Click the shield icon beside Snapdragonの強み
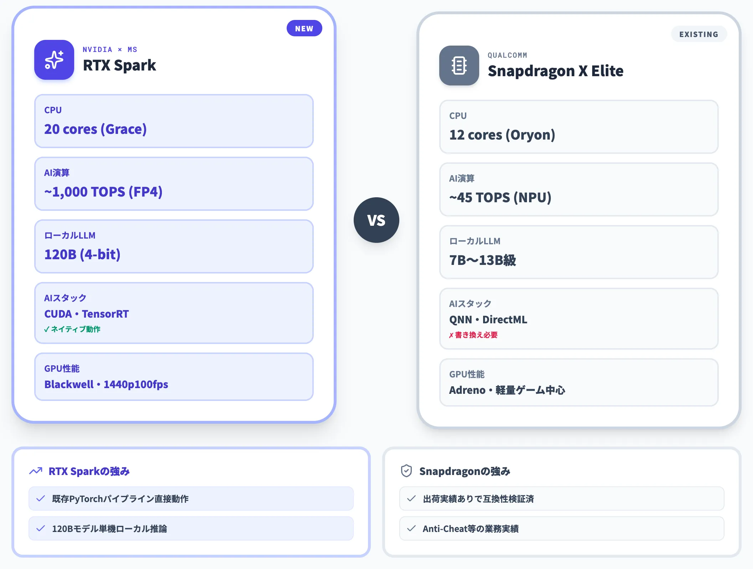Screen dimensions: 753x569 [x=406, y=471]
